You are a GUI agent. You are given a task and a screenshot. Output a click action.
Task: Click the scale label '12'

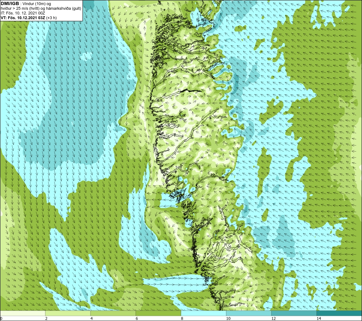273,318
